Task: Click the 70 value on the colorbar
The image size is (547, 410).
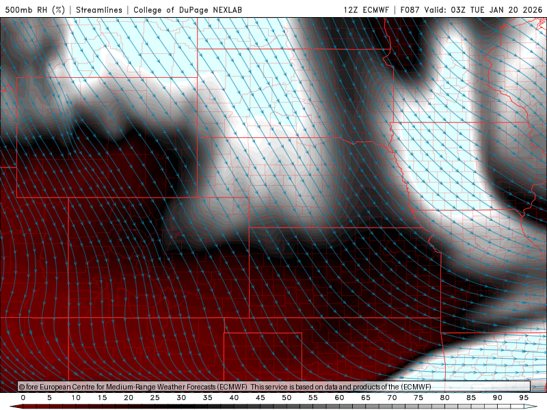Action: coord(392,398)
